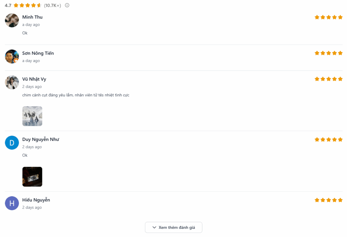The image size is (347, 237).
Task: Click the reviewer name Minh Thu
Action: pyautogui.click(x=32, y=17)
